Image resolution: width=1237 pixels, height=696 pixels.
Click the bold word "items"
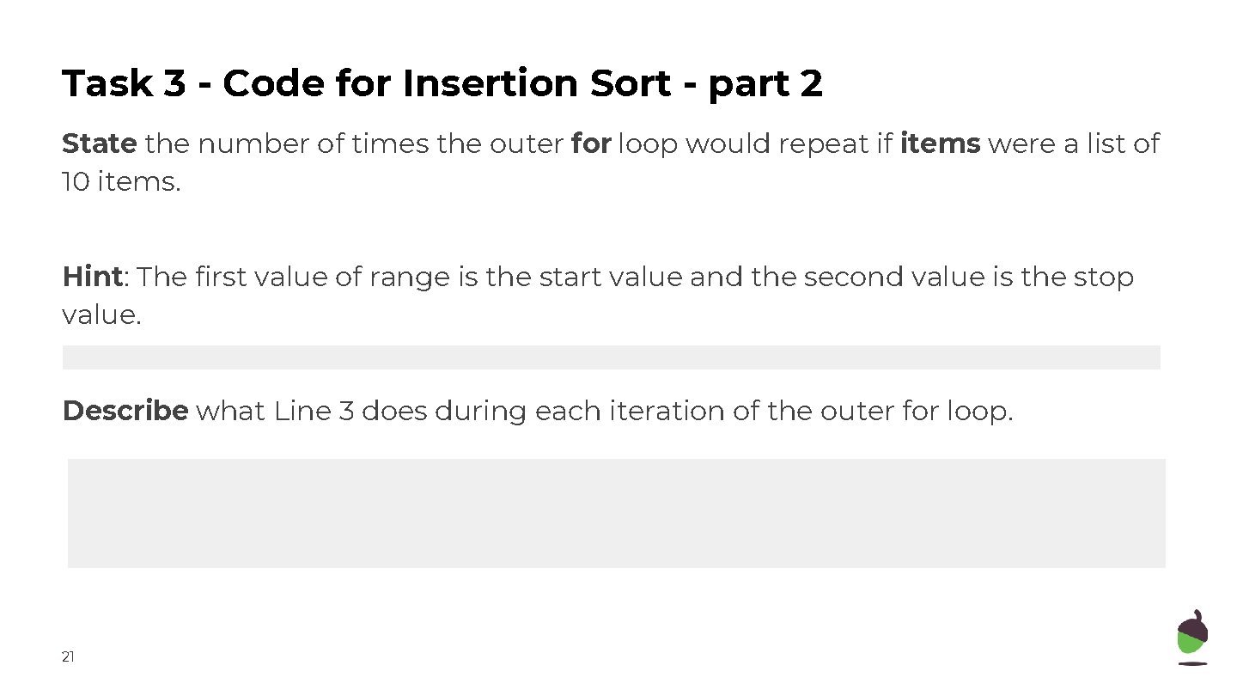(940, 143)
